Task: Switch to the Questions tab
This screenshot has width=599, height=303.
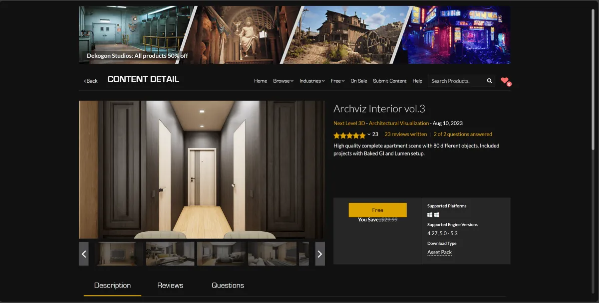Action: pos(228,285)
